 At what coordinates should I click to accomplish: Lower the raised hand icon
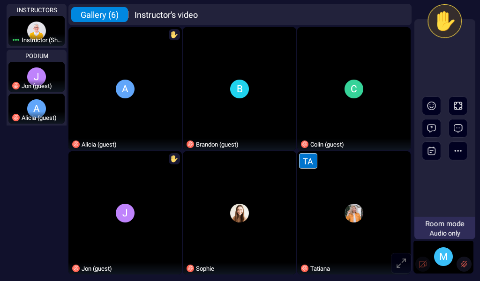click(444, 21)
